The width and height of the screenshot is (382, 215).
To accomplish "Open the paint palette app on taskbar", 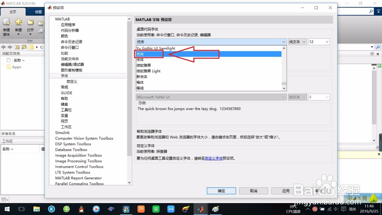I will pyautogui.click(x=215, y=209).
